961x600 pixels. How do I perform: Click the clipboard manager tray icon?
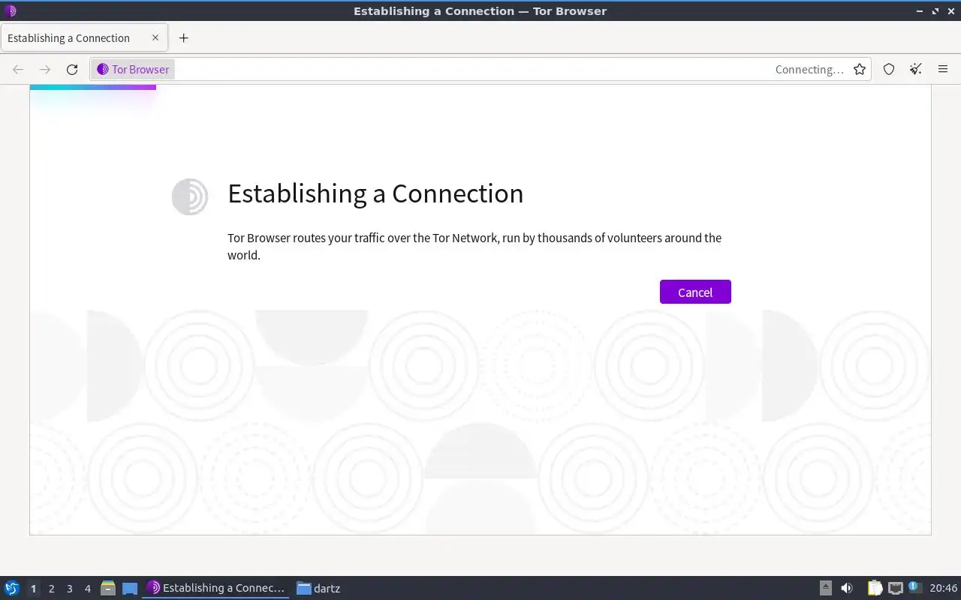tap(875, 588)
